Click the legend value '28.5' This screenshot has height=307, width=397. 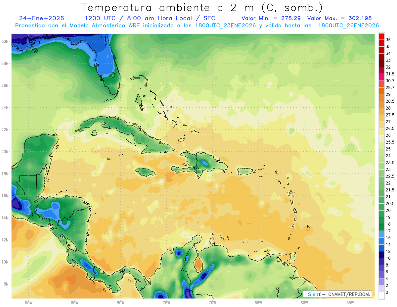390,101
